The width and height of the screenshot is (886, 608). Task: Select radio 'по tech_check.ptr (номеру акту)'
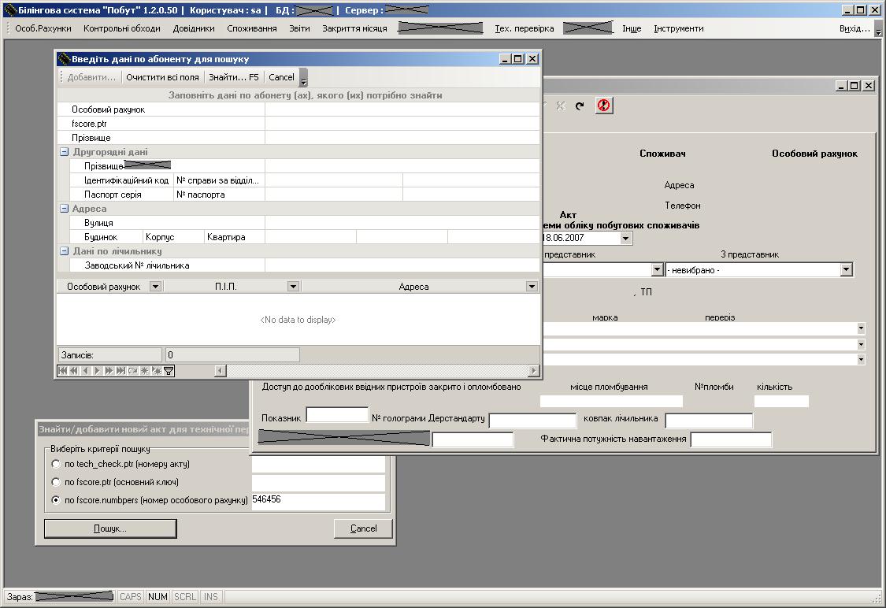coord(55,464)
